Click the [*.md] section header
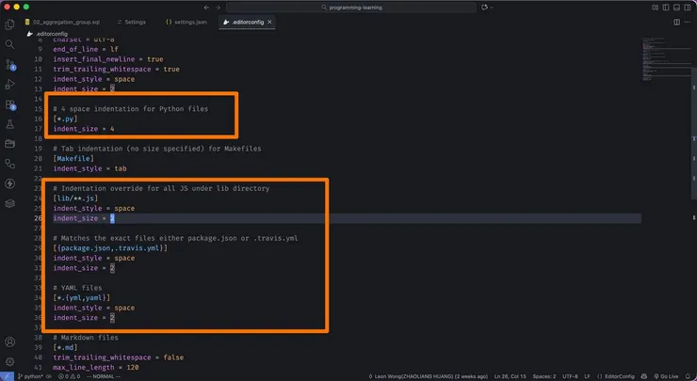This screenshot has height=381, width=697. 65,347
